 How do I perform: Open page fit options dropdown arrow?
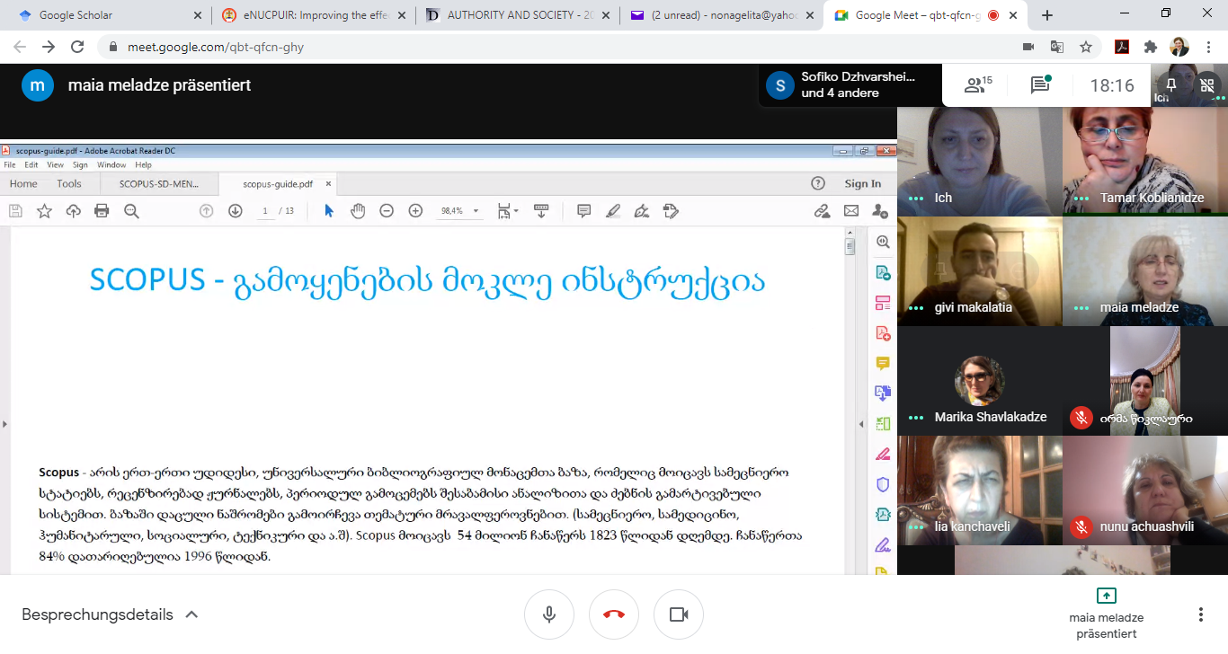coord(516,211)
